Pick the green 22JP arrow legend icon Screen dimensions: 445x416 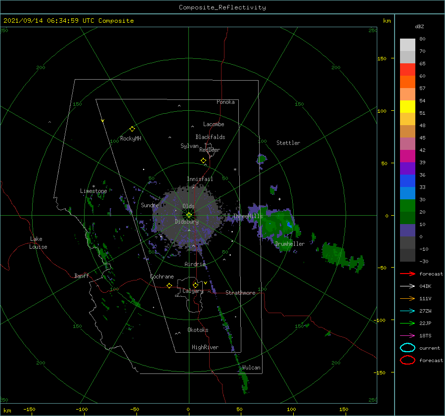pyautogui.click(x=407, y=323)
